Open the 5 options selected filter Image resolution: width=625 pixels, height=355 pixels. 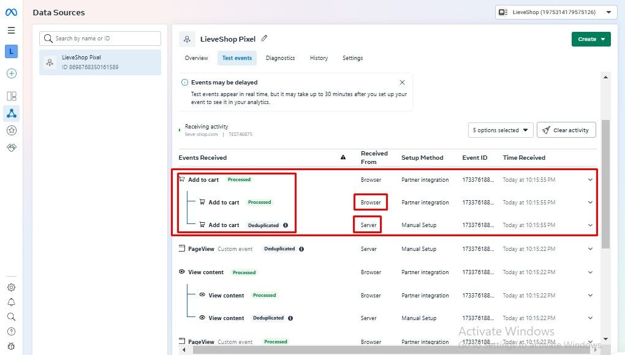(501, 130)
